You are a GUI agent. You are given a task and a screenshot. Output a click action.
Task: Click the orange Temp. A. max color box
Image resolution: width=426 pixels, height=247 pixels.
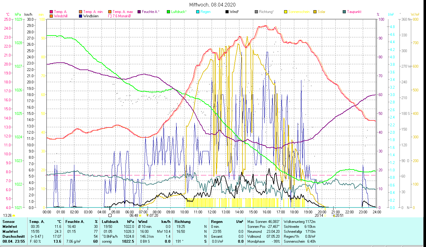click(x=110, y=12)
